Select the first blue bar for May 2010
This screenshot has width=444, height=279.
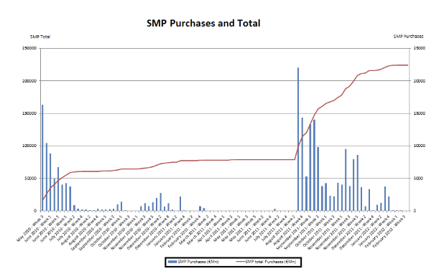[x=43, y=158]
